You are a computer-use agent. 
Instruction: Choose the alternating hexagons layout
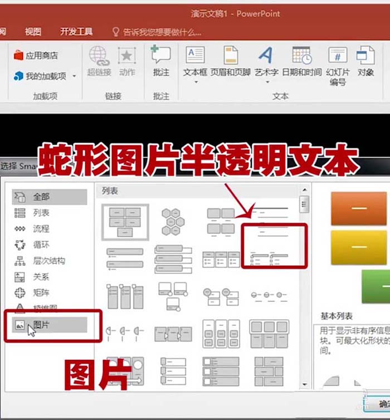173,222
